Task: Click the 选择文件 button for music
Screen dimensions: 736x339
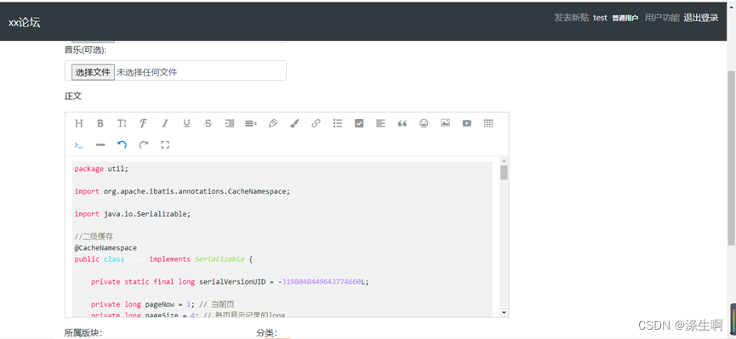Action: (x=93, y=71)
